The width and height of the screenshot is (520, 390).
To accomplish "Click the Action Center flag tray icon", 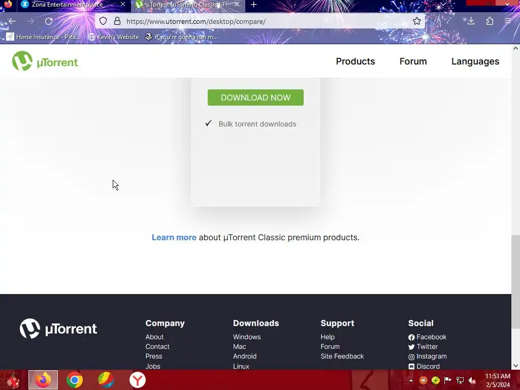I will tap(447, 380).
